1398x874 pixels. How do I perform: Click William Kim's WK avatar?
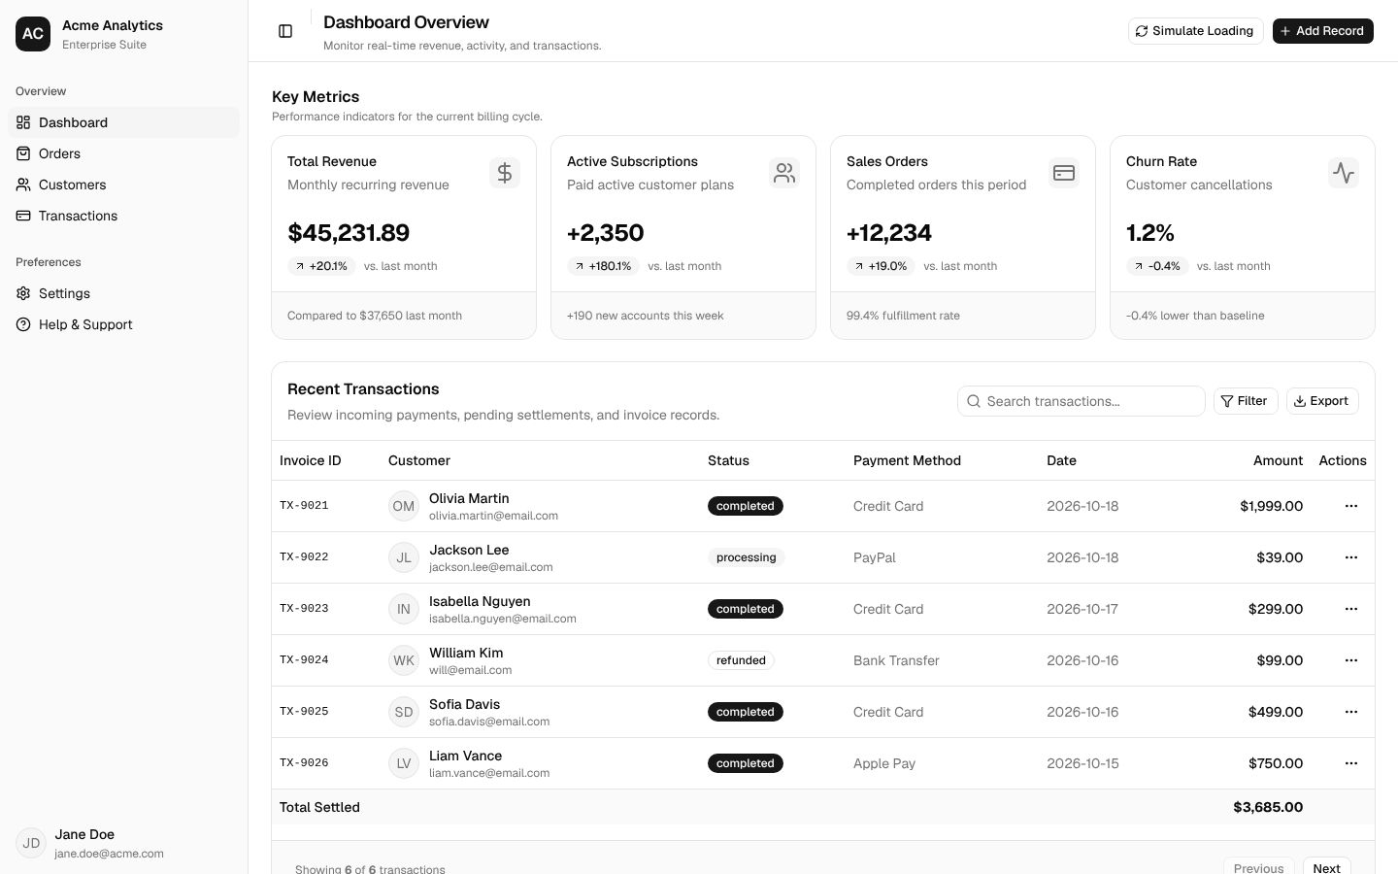coord(404,660)
